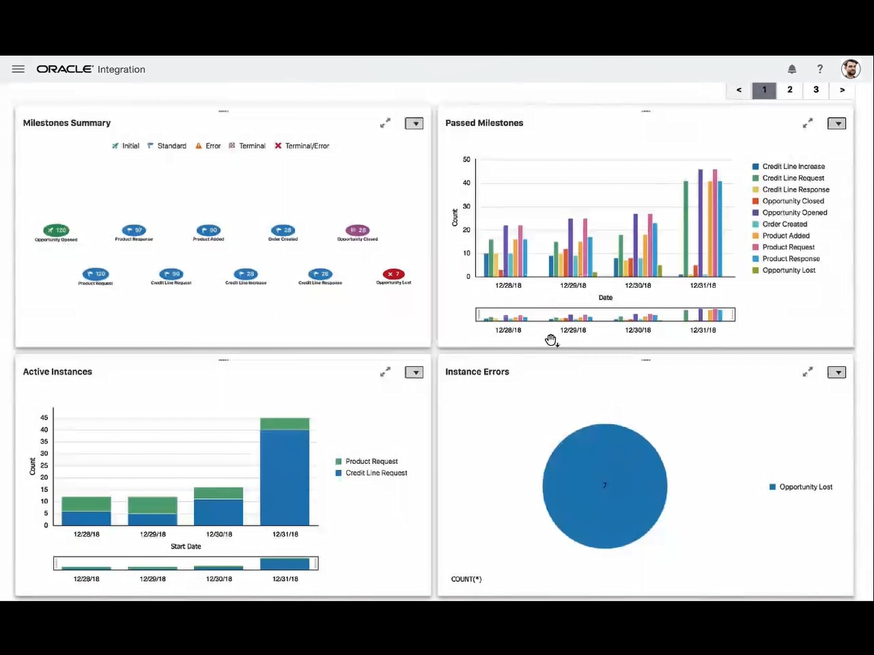874x655 pixels.
Task: Open Instance Errors panel dropdown menu
Action: (837, 372)
